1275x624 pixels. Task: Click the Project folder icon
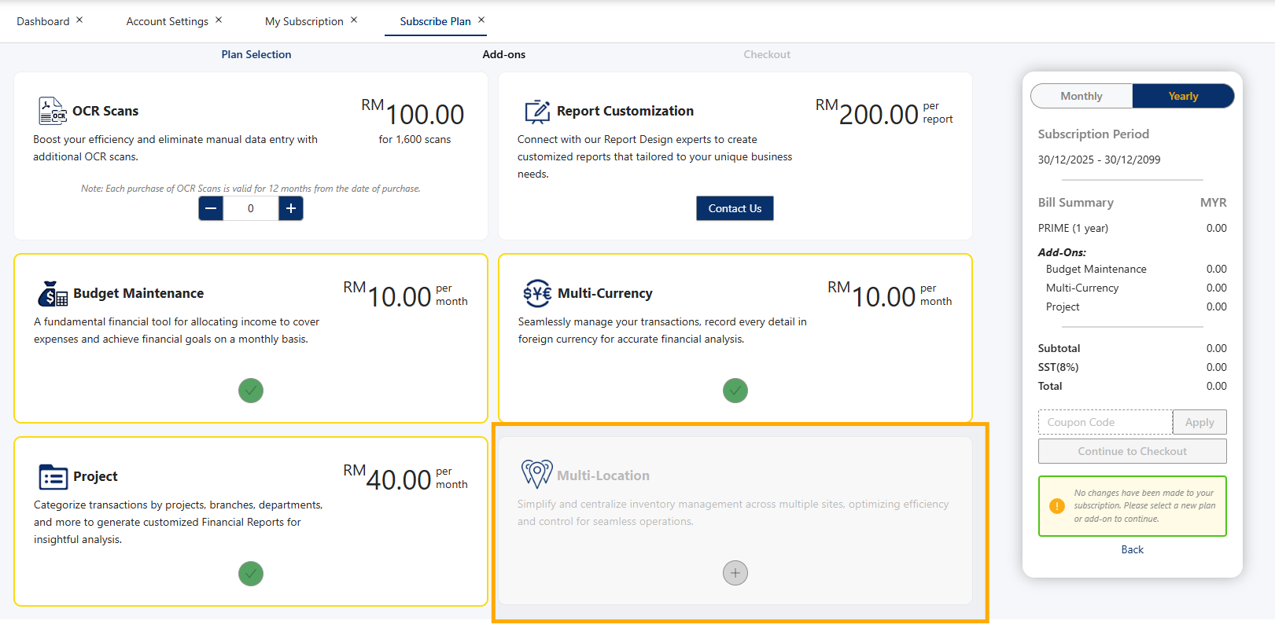click(53, 476)
